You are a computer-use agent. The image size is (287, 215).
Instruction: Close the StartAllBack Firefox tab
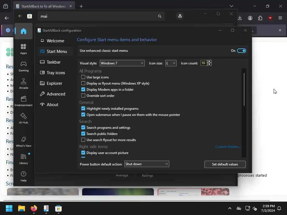pyautogui.click(x=70, y=6)
